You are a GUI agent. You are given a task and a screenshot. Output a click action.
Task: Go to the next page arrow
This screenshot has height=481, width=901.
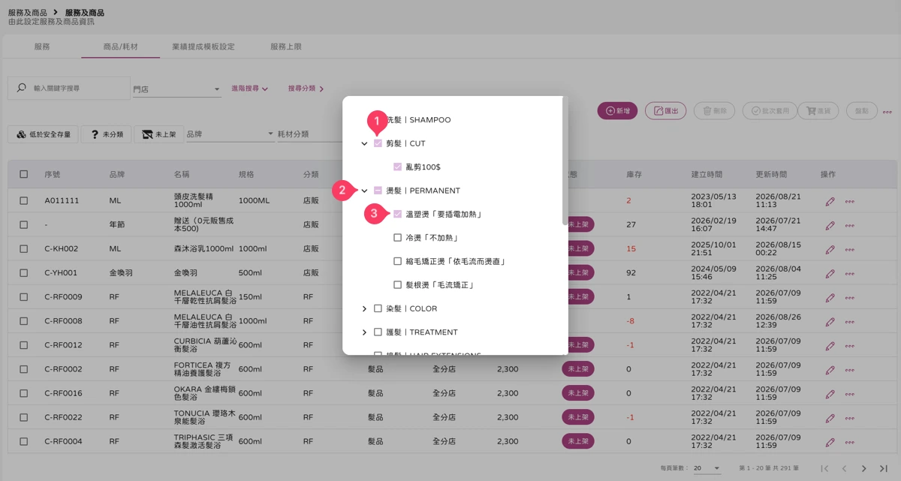pos(864,468)
